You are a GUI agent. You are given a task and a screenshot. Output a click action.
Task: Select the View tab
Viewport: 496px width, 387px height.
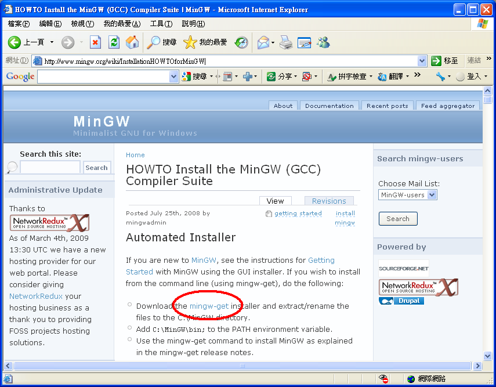coord(275,201)
